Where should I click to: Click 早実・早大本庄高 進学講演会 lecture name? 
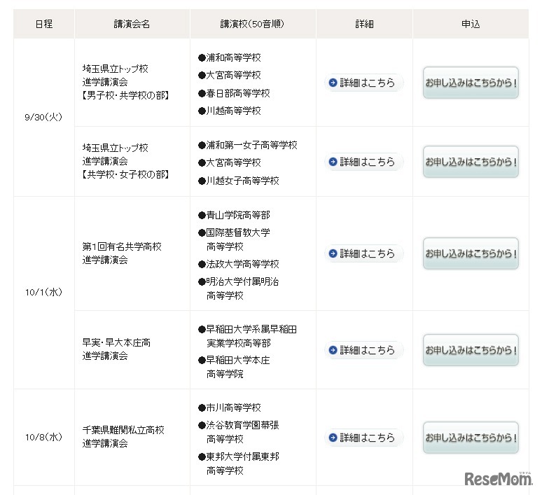coord(116,349)
